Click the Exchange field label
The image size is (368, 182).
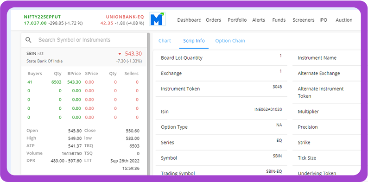[171, 74]
